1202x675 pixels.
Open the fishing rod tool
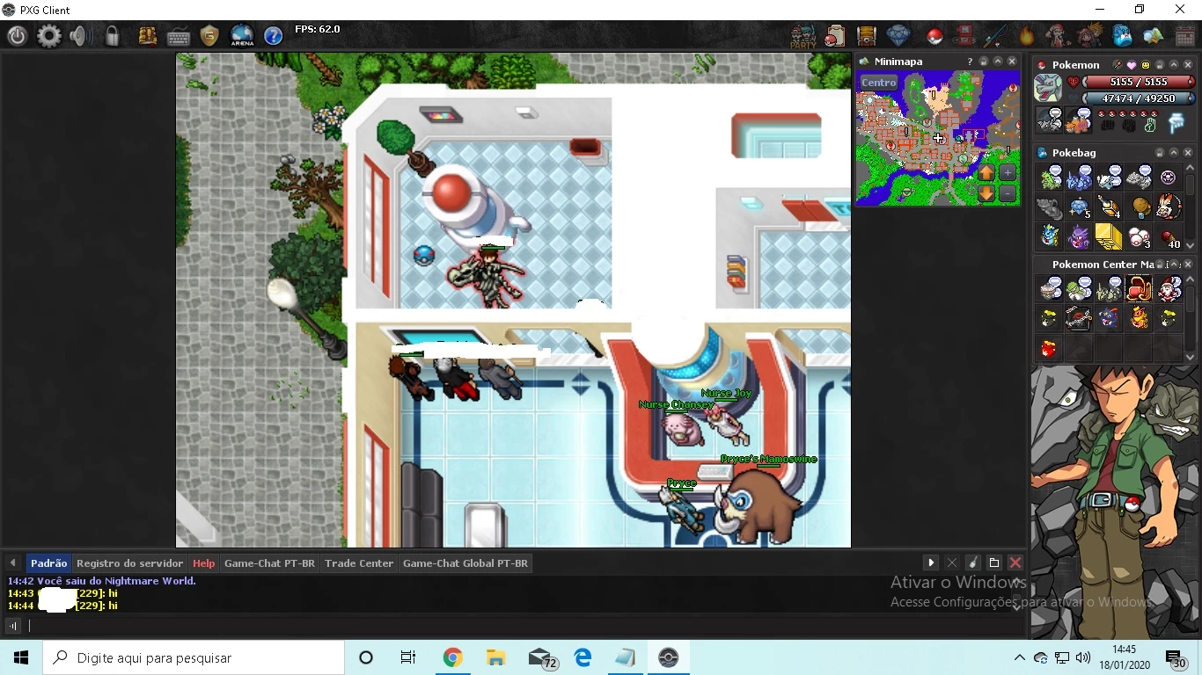tap(995, 36)
